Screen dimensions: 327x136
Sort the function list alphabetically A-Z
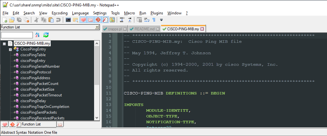pyautogui.click(x=37, y=35)
